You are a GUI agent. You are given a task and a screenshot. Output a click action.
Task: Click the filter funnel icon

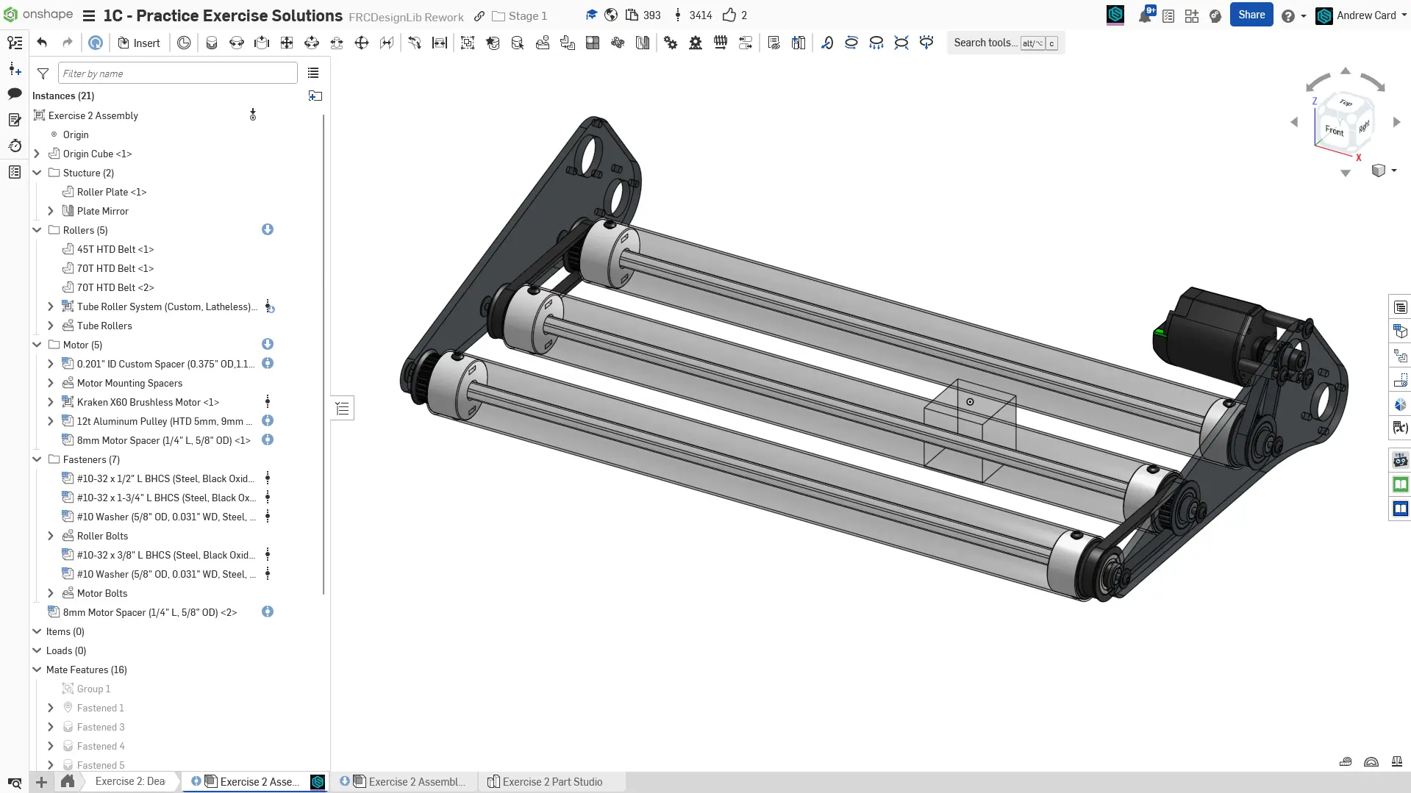[x=43, y=73]
